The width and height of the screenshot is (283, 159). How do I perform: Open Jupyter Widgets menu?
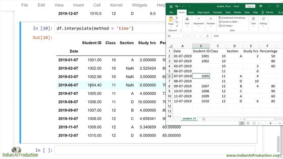pyautogui.click(x=140, y=5)
